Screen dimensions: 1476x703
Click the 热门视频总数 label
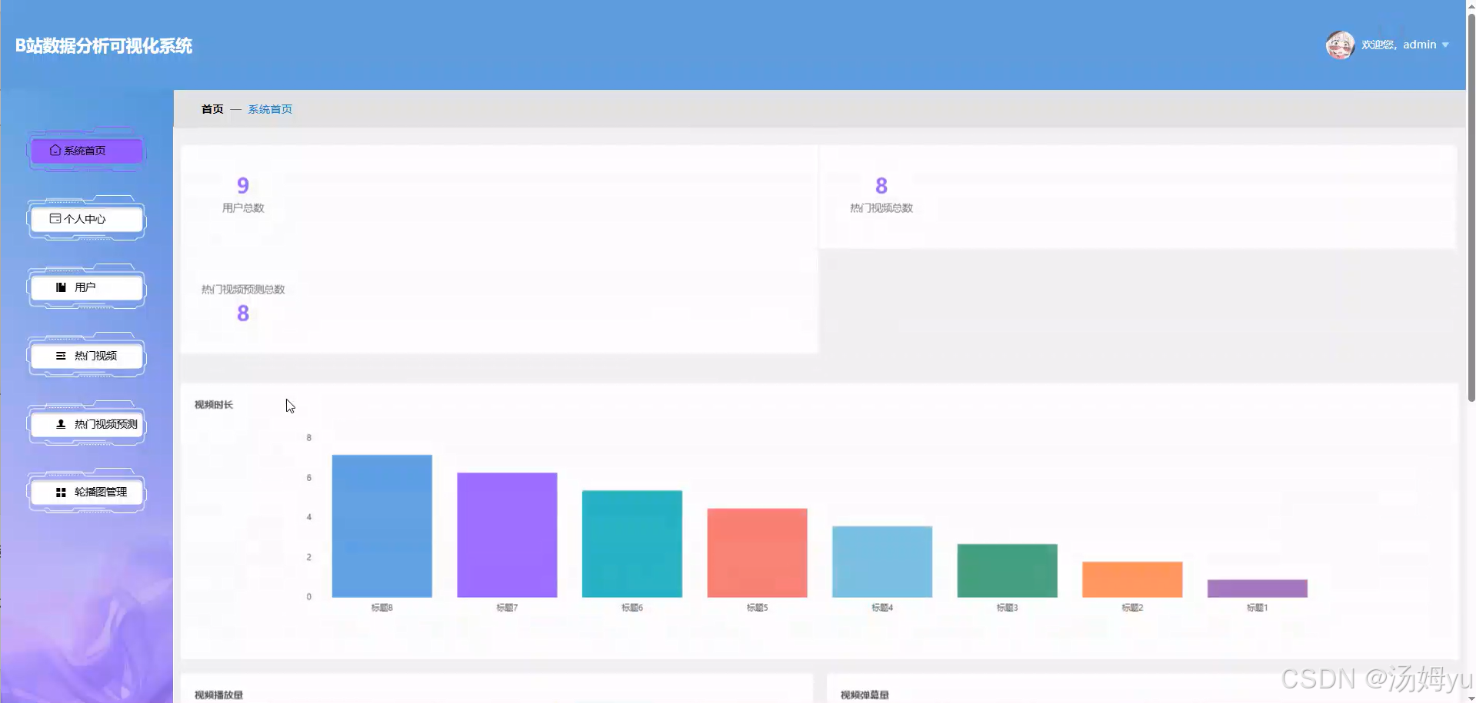(x=881, y=208)
